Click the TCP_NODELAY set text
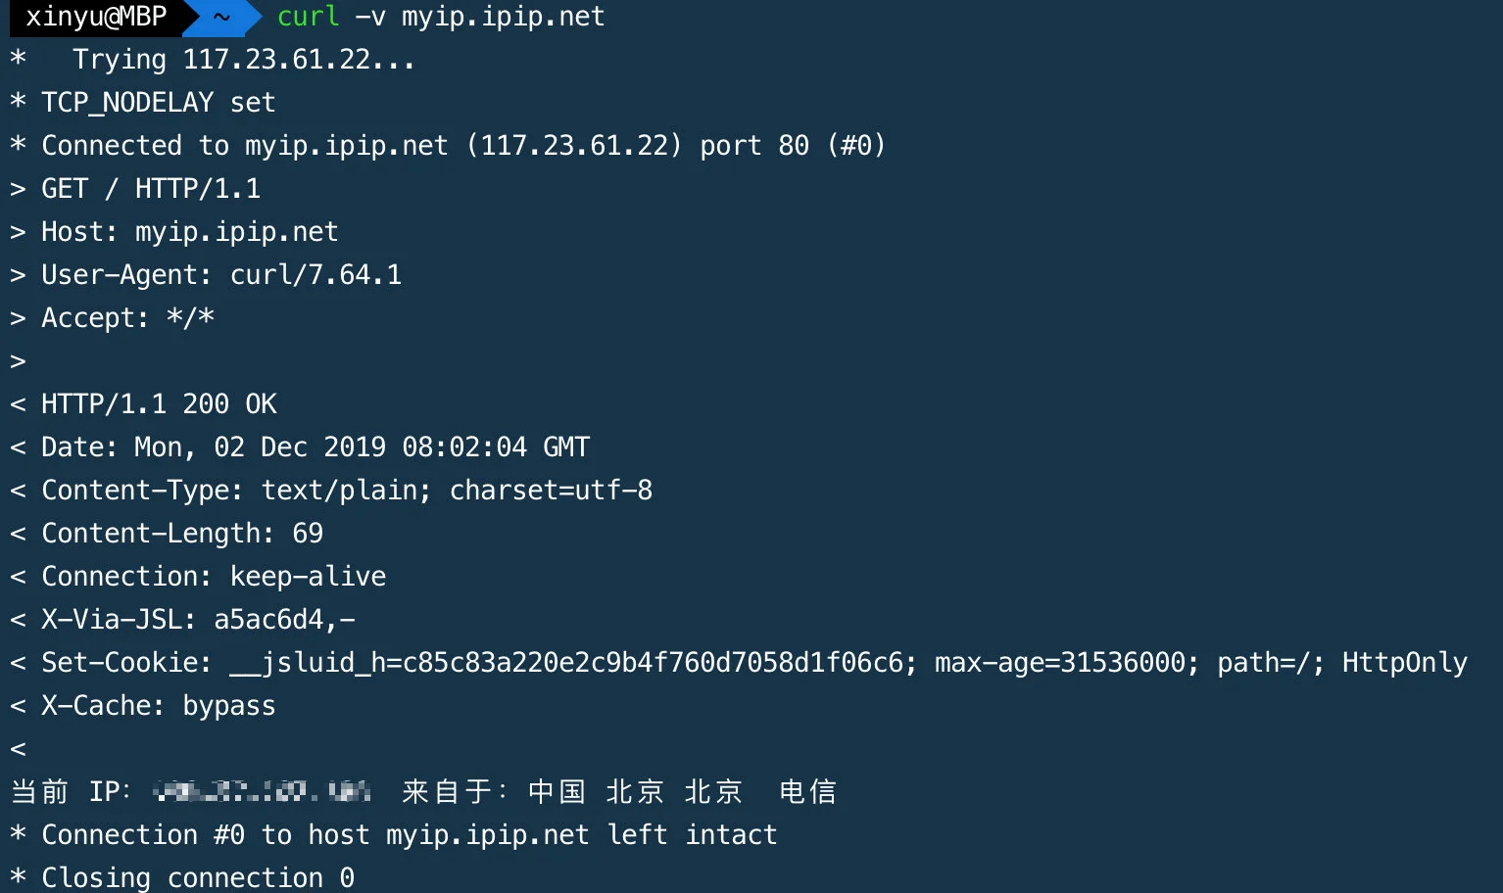This screenshot has width=1503, height=893. pos(158,103)
